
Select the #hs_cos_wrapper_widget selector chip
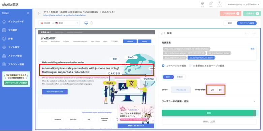[186, 49]
